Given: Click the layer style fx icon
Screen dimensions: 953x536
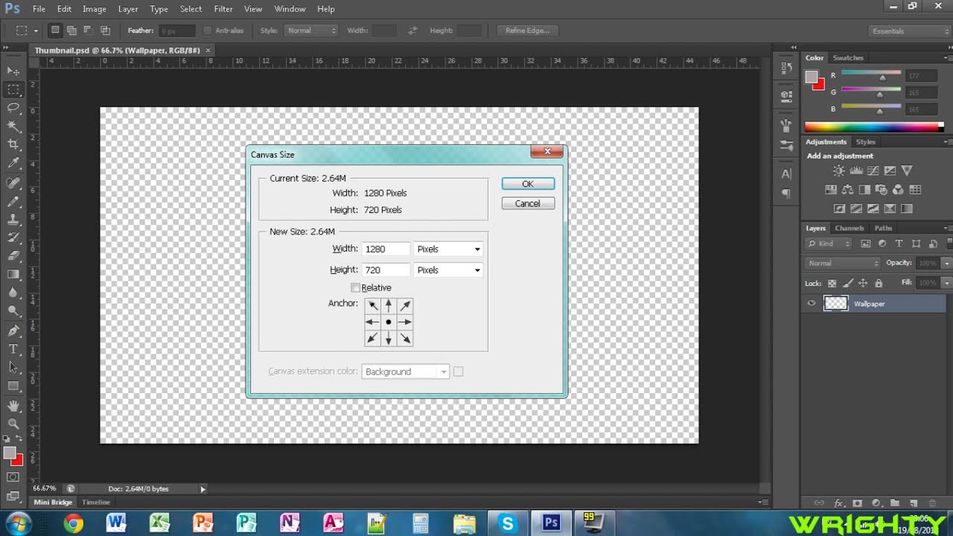Looking at the screenshot, I should tap(838, 503).
